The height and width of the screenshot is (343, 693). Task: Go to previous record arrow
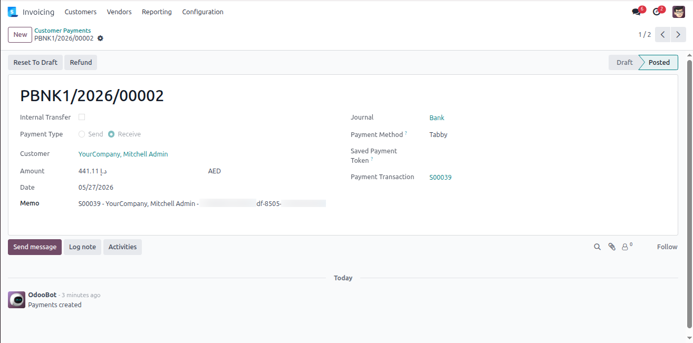[663, 35]
